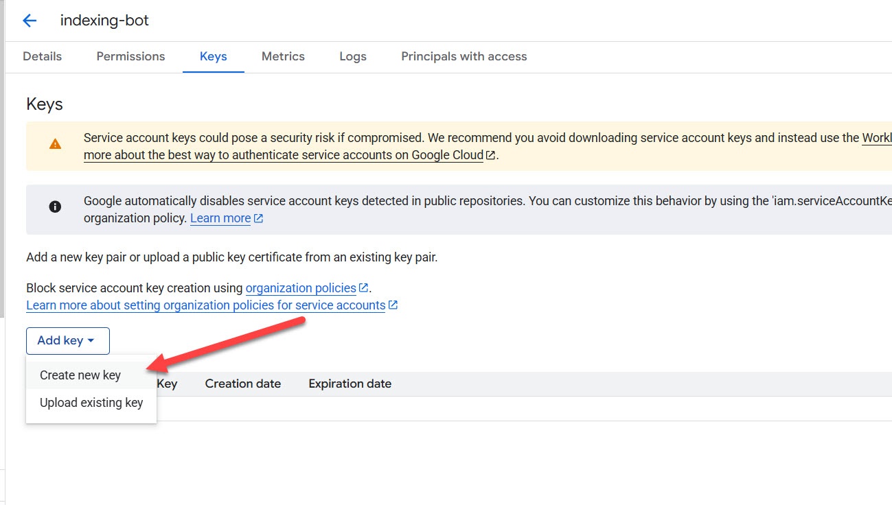This screenshot has width=892, height=505.
Task: Click the back arrow icon
Action: coord(30,21)
